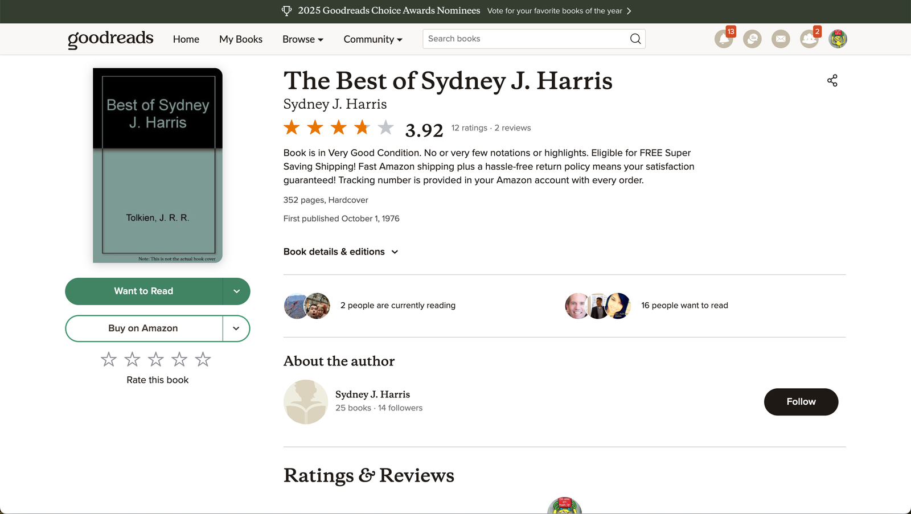Open the group discussions icon
911x514 pixels.
752,39
